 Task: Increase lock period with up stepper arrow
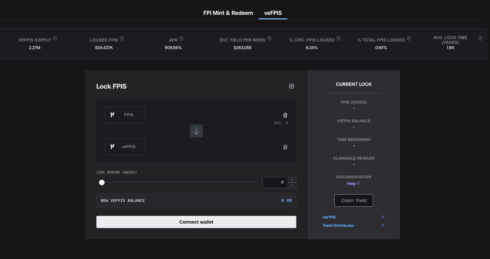[x=293, y=180]
